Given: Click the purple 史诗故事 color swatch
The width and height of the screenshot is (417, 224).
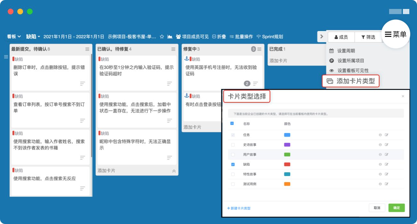Looking at the screenshot, I should click(x=287, y=145).
